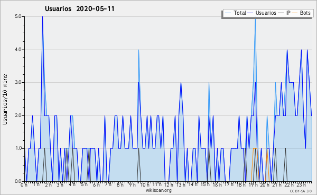The width and height of the screenshot is (317, 195).
Task: Click the '4 h' x-axis label
Action: 72,184
